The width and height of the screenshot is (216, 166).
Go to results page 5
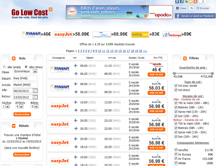[x=86, y=51]
